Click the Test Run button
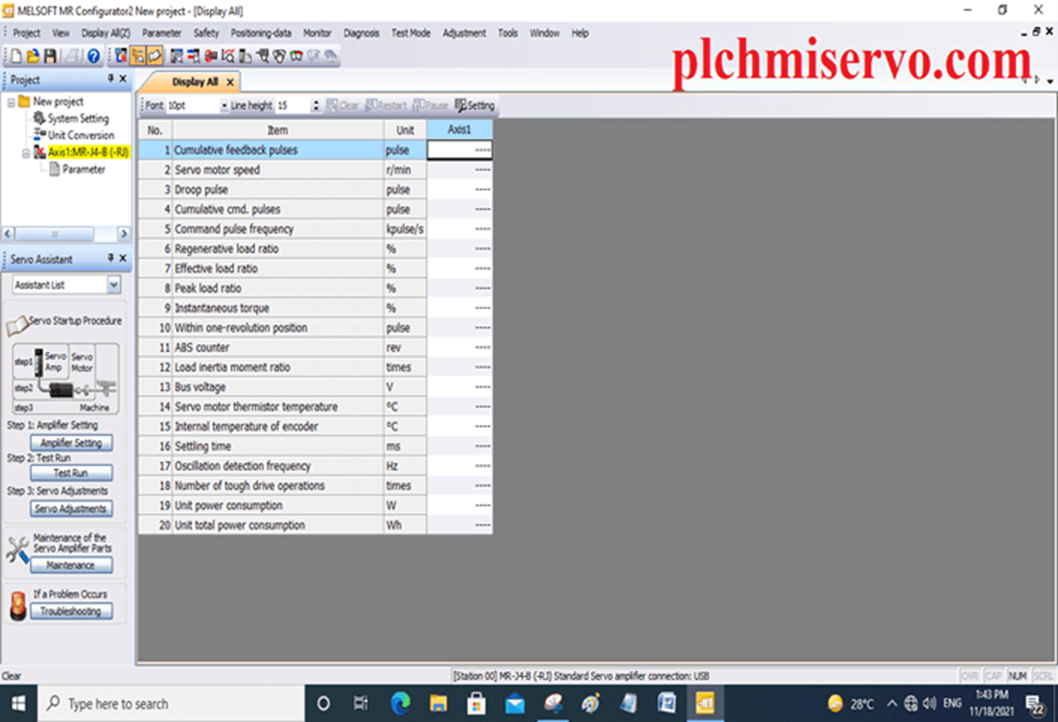1058x722 pixels. [71, 473]
